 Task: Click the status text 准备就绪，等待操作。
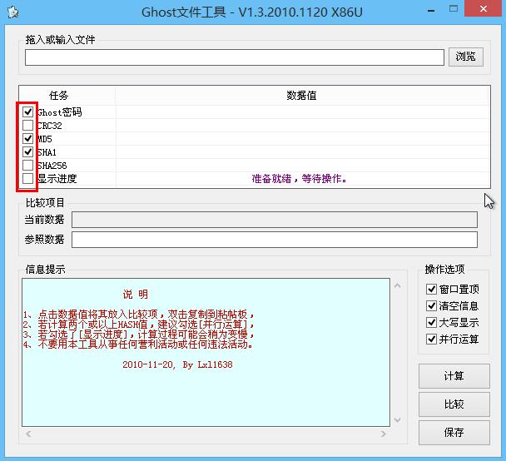click(299, 179)
